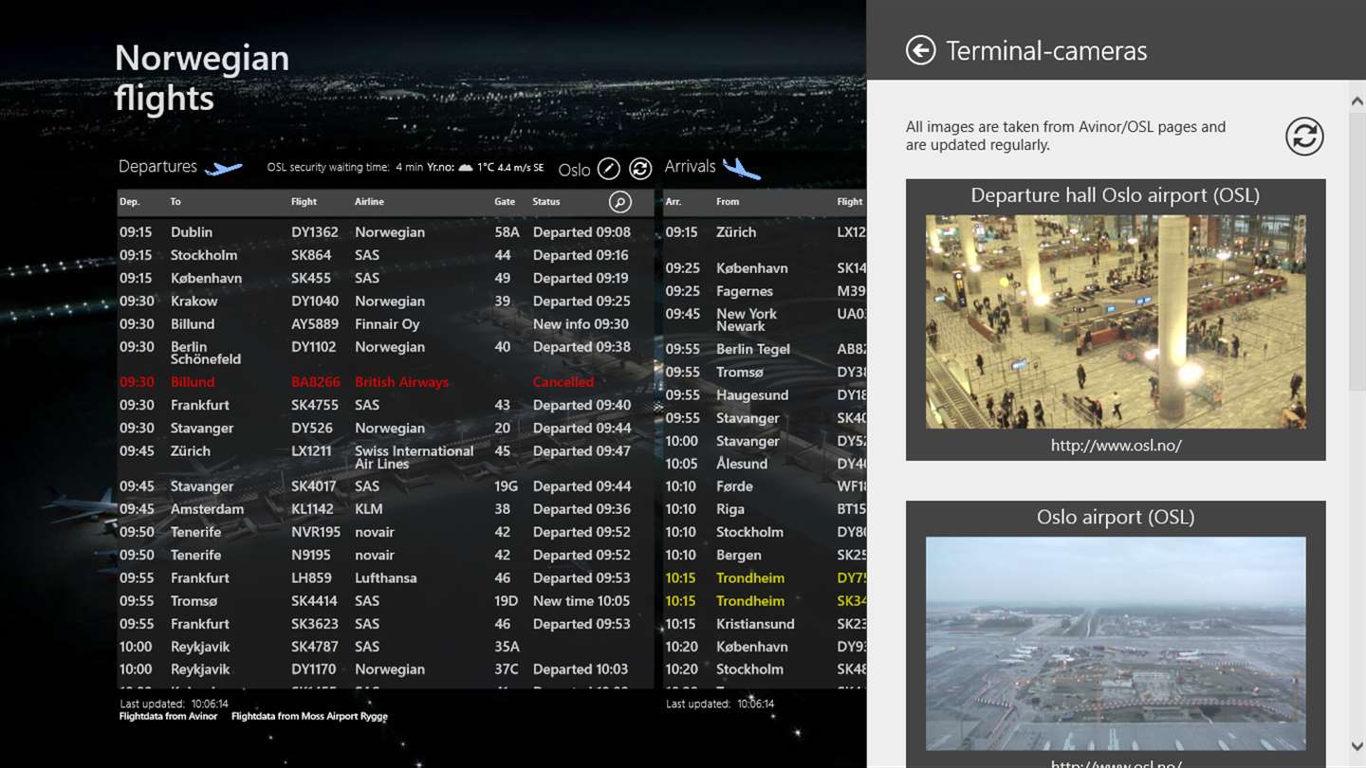Image resolution: width=1366 pixels, height=768 pixels.
Task: Select flight number SK4017
Action: coord(315,486)
